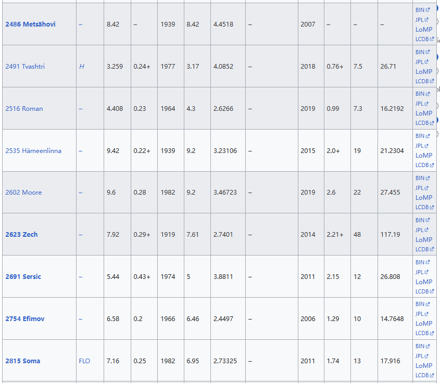Open the 2623 Zech article
Screen dimensions: 440x383
21,235
